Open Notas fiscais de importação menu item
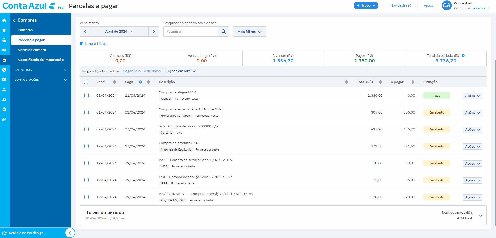Screen dimensions: 496x238 tap(41, 60)
